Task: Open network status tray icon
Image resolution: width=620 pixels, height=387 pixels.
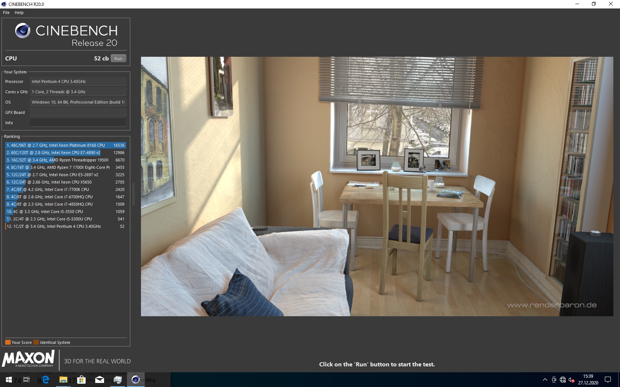Action: tap(563, 380)
